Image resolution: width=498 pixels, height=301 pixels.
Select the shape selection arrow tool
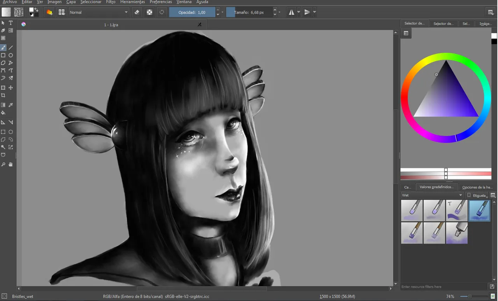click(x=3, y=23)
